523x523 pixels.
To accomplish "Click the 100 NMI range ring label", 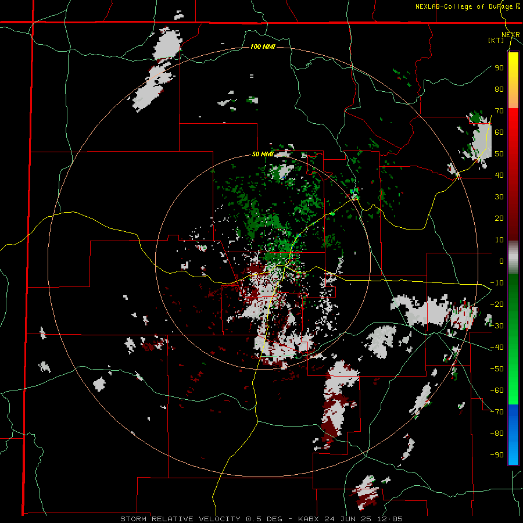I will [x=263, y=46].
